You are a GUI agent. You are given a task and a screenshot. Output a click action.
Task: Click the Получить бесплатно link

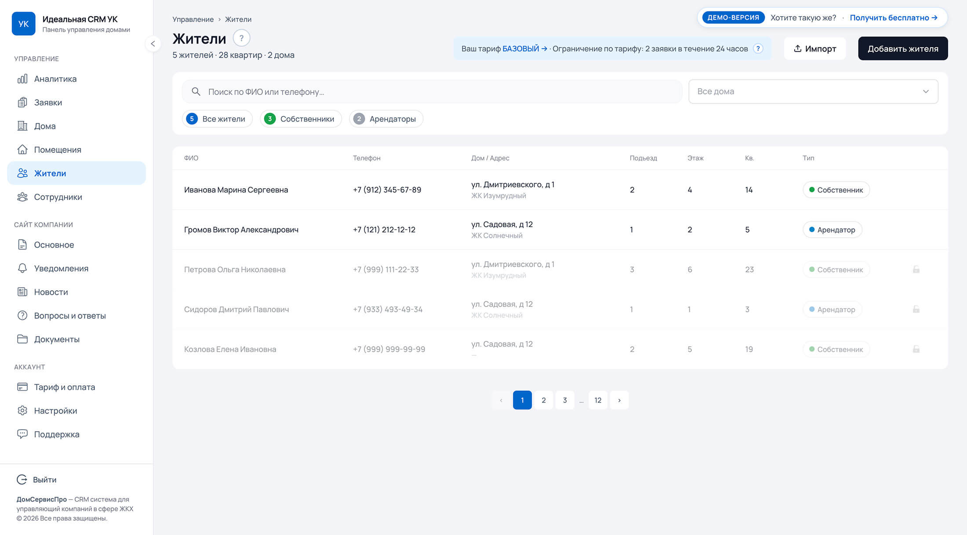[894, 18]
